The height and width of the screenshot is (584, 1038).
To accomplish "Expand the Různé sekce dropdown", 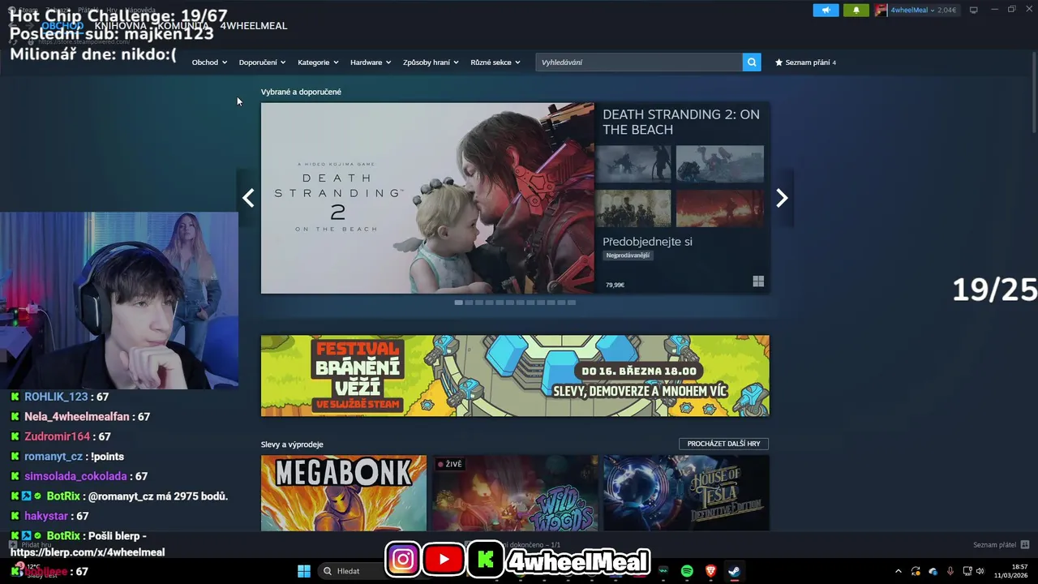I will [x=495, y=62].
